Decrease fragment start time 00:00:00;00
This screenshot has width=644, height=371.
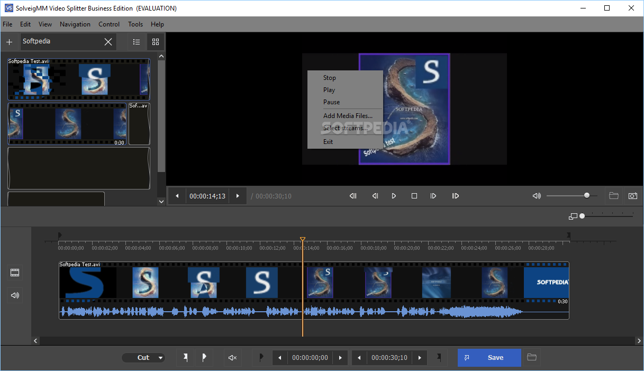[x=280, y=358]
